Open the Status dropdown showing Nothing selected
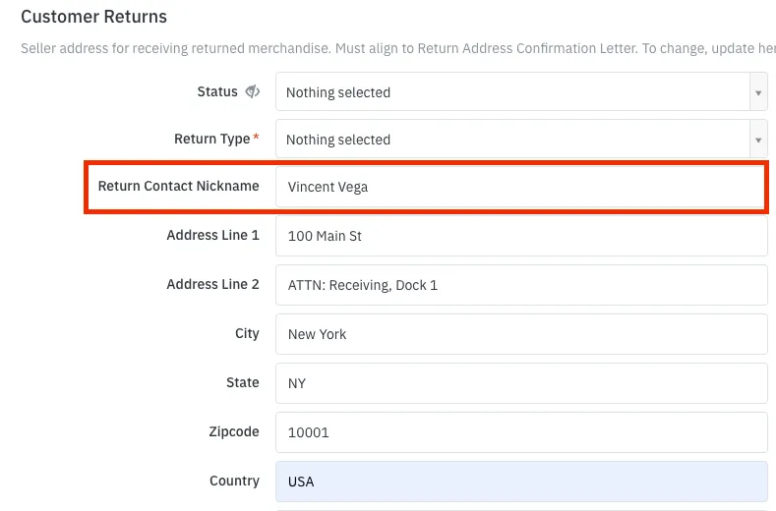Image resolution: width=776 pixels, height=511 pixels. (x=521, y=91)
